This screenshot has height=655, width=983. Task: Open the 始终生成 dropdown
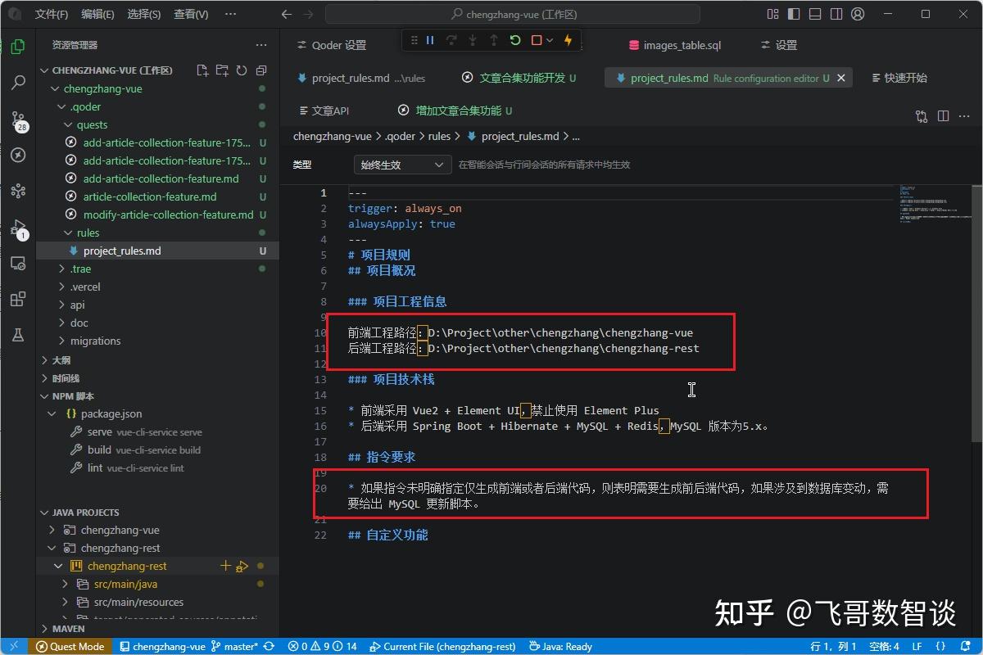[x=401, y=164]
